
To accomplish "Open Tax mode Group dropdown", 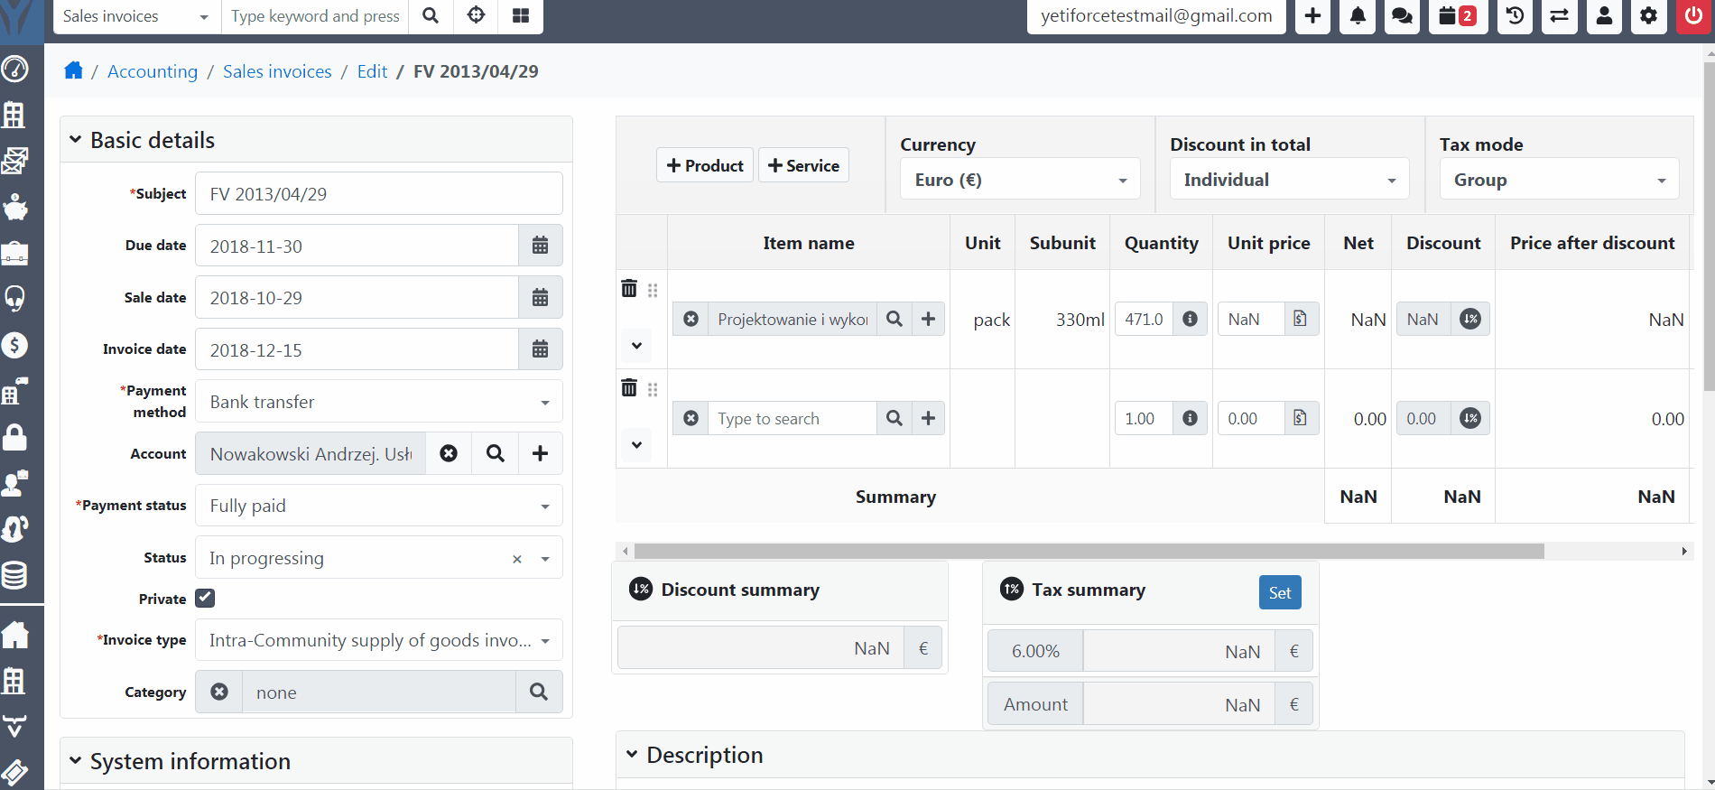I will [x=1559, y=180].
